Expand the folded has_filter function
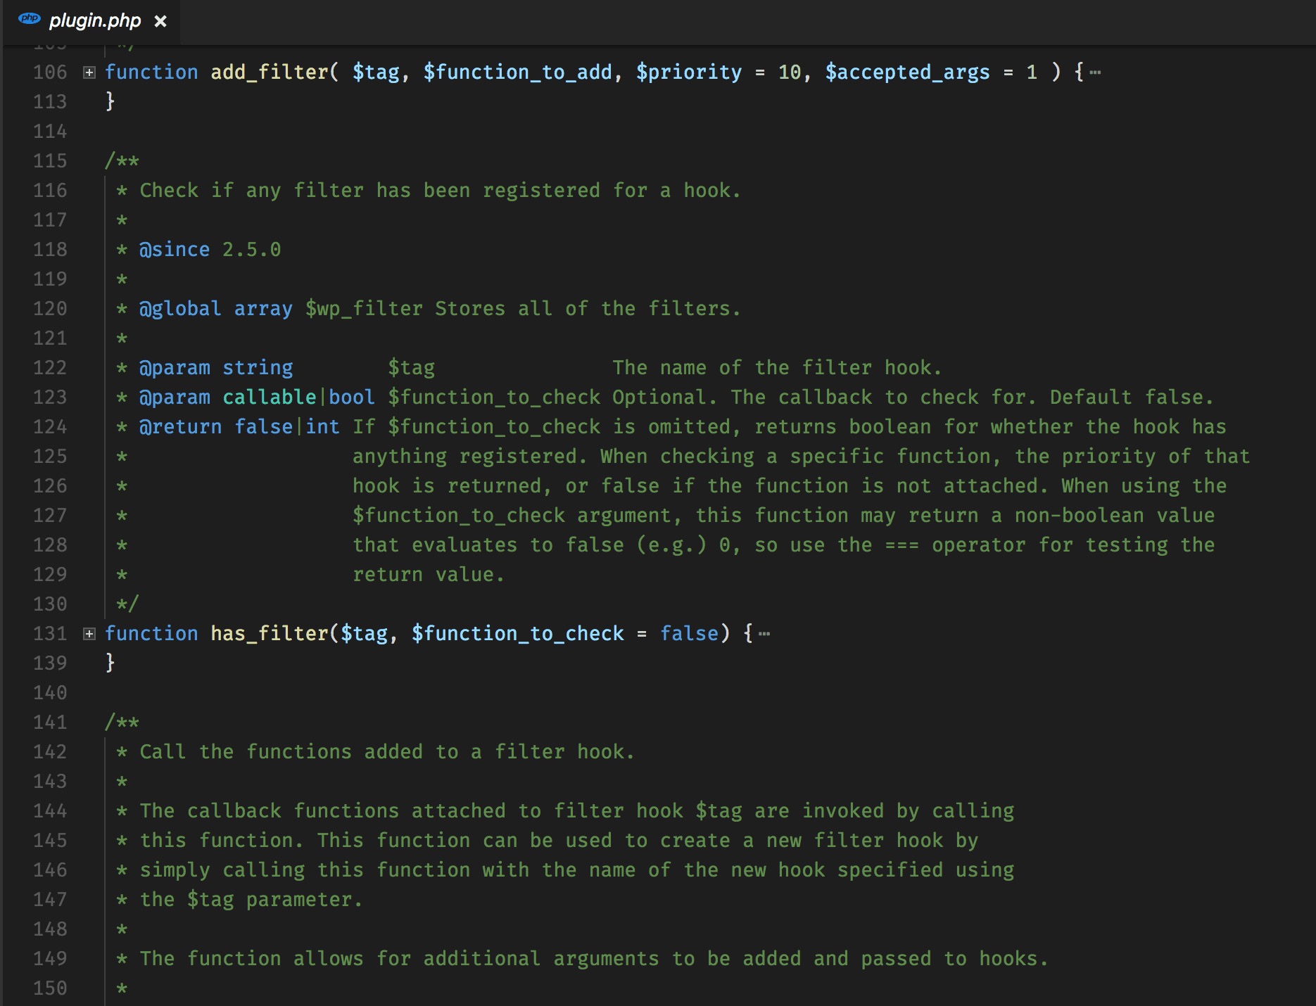This screenshot has width=1316, height=1006. [x=89, y=634]
